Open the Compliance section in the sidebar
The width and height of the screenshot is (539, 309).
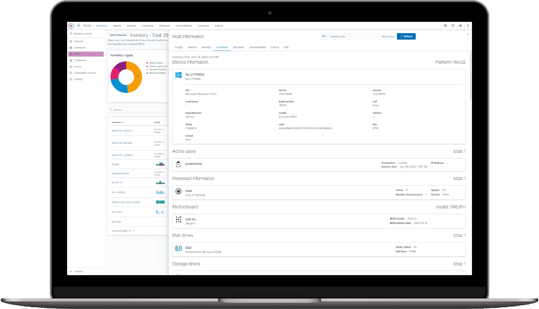coord(80,60)
